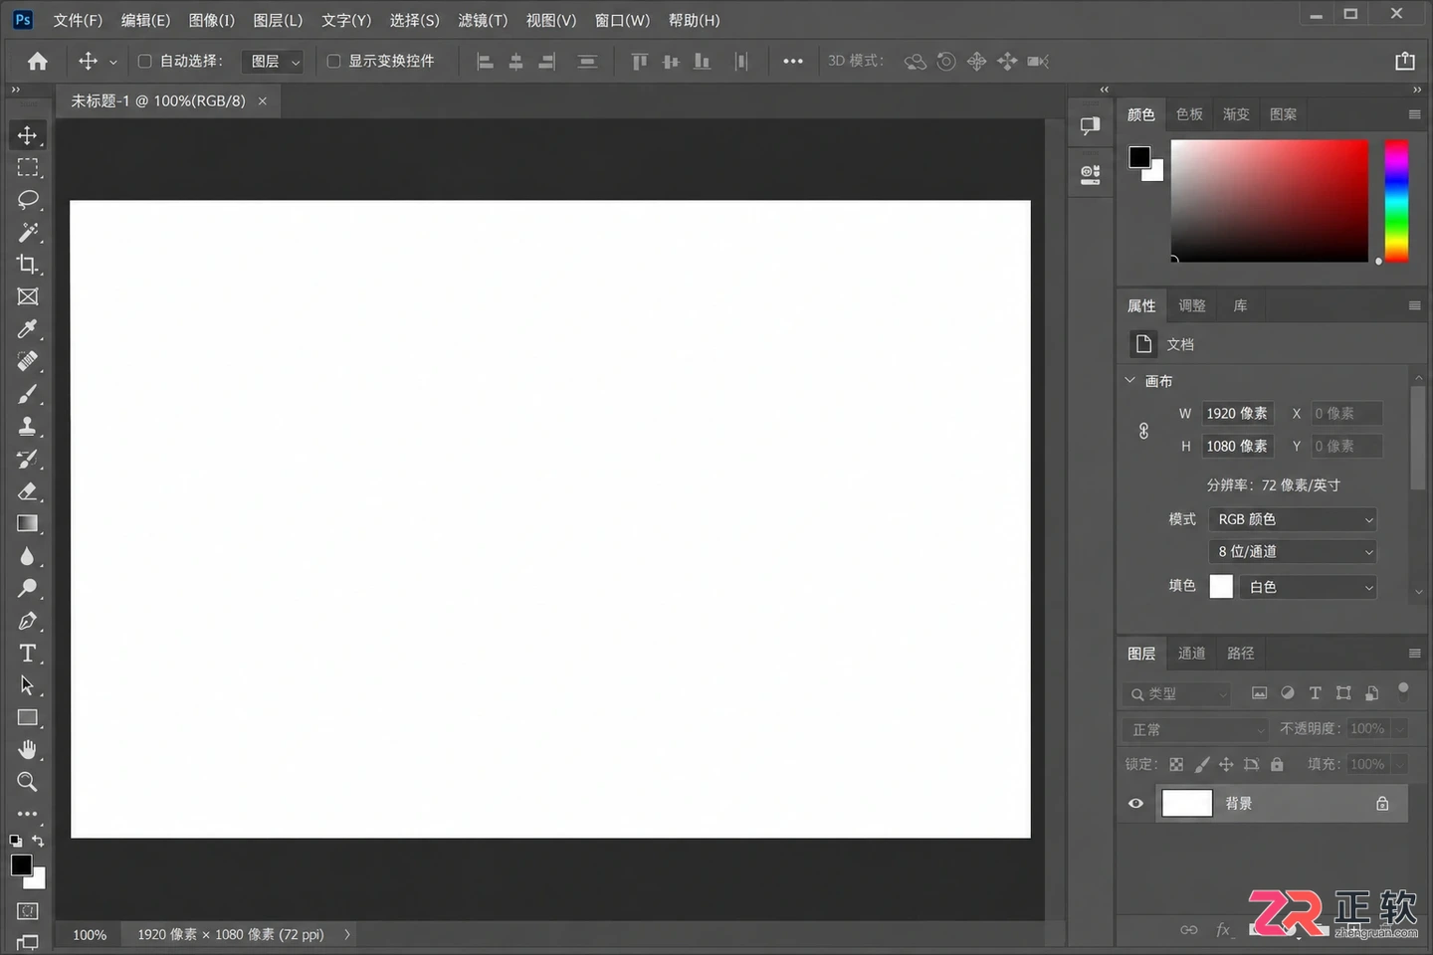Select the Move tool in toolbox
The width and height of the screenshot is (1433, 955).
pos(28,135)
